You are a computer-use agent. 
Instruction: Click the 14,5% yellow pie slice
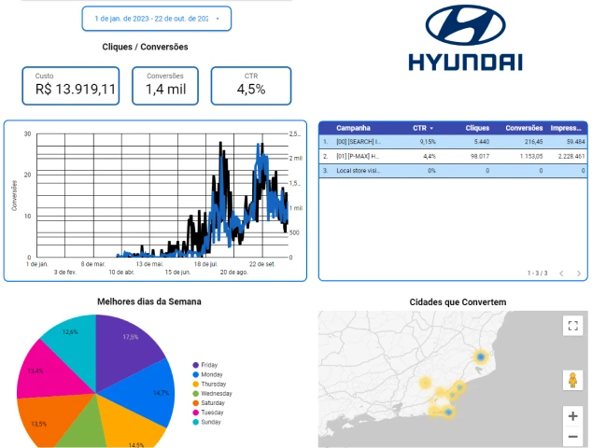(x=128, y=427)
